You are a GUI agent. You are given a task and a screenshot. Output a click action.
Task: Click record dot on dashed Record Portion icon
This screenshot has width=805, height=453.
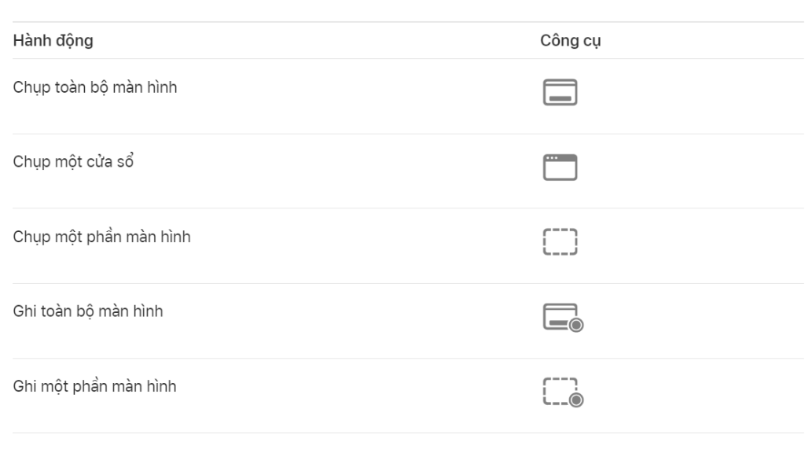[576, 400]
